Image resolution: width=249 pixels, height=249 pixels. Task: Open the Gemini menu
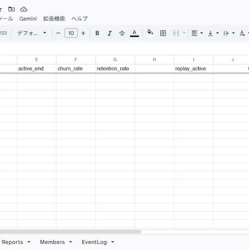pyautogui.click(x=28, y=19)
